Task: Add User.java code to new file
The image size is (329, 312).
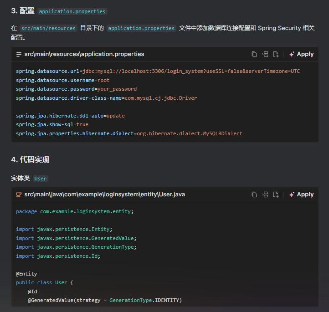Action: tap(276, 194)
